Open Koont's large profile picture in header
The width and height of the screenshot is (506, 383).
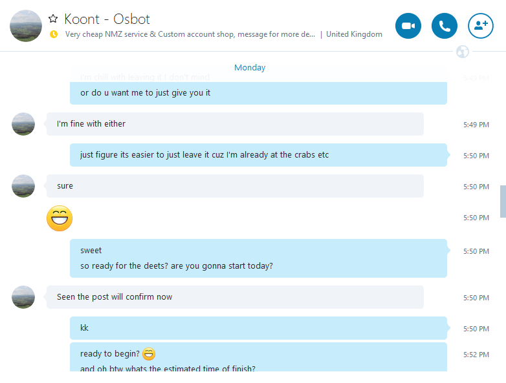(x=26, y=26)
